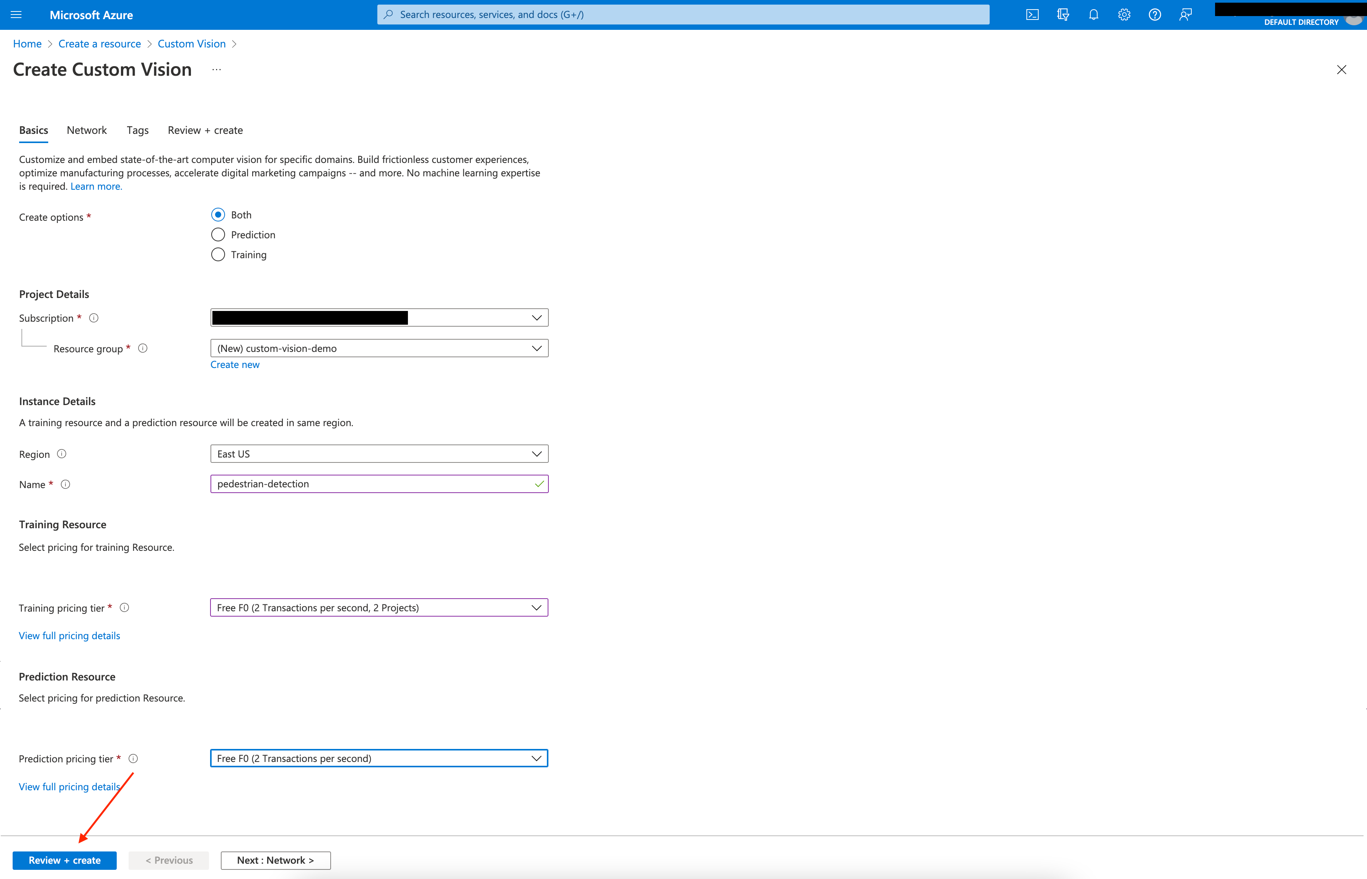Screen dimensions: 1367x879
Task: Show info tooltip for Prediction pricing tier
Action: [133, 759]
